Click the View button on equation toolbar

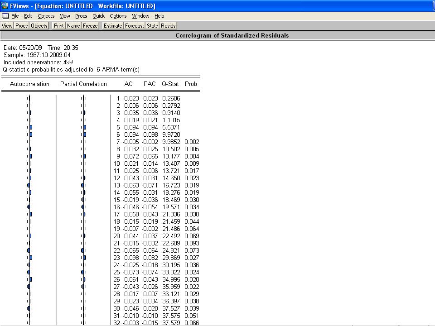click(x=7, y=26)
